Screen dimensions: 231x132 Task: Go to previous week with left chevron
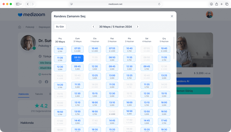point(93,27)
